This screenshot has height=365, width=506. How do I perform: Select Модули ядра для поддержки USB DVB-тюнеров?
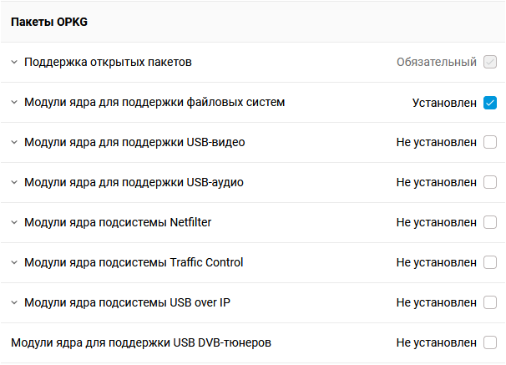point(140,342)
